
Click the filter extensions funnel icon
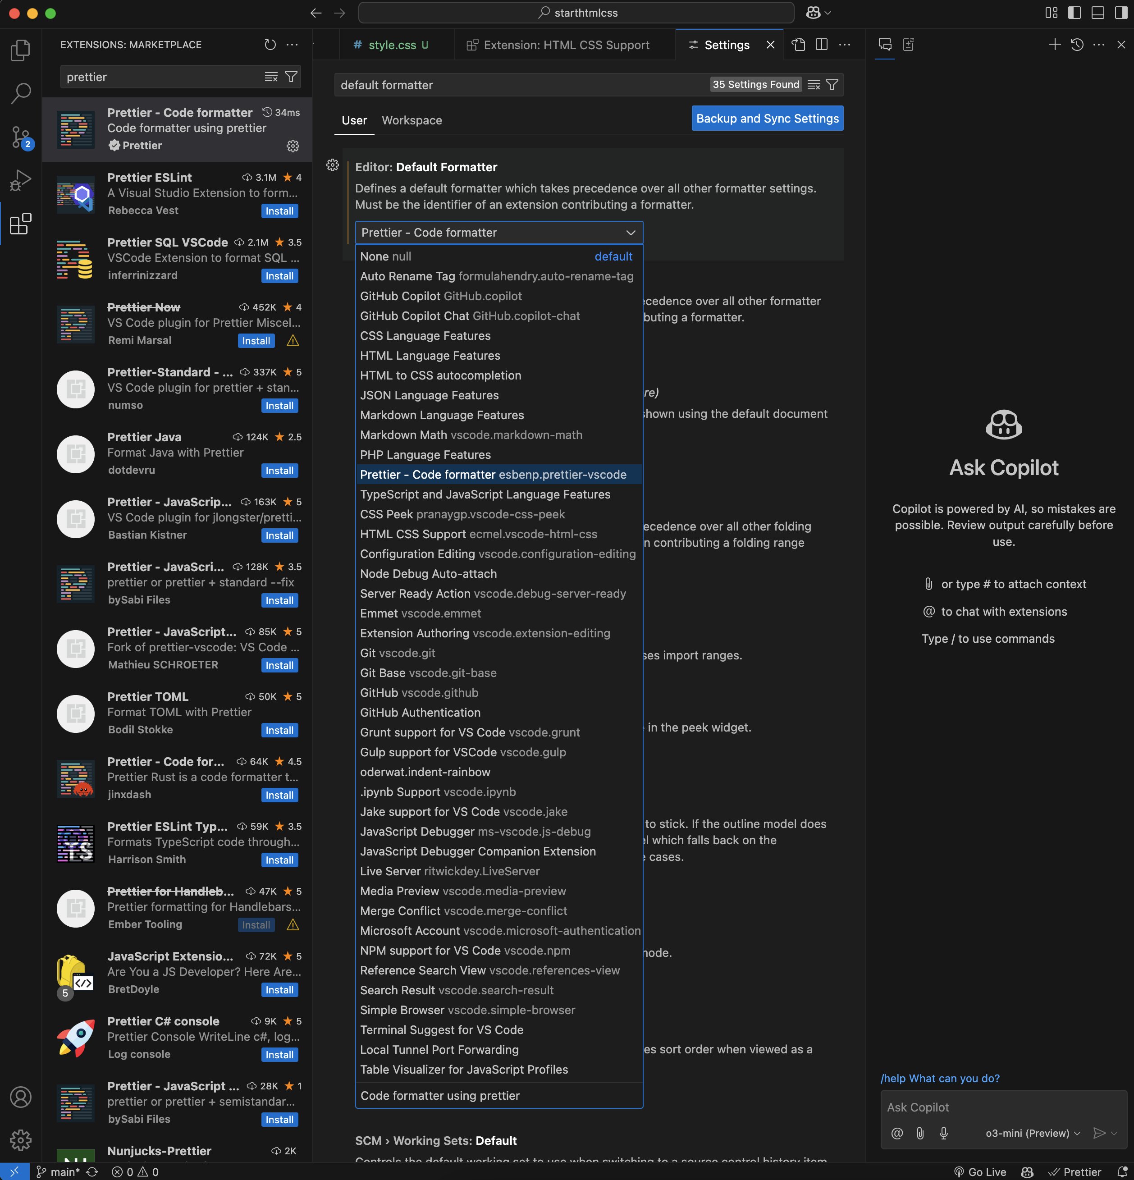coord(291,77)
